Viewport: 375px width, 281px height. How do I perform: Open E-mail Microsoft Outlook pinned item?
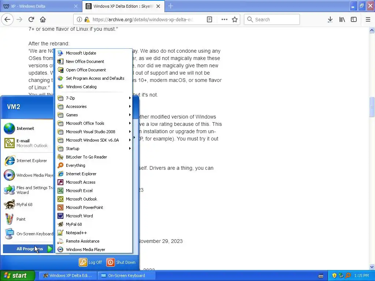[x=28, y=143]
